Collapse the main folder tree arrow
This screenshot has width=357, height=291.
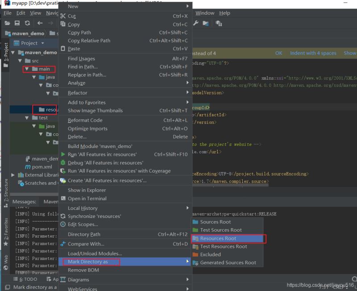(x=27, y=69)
